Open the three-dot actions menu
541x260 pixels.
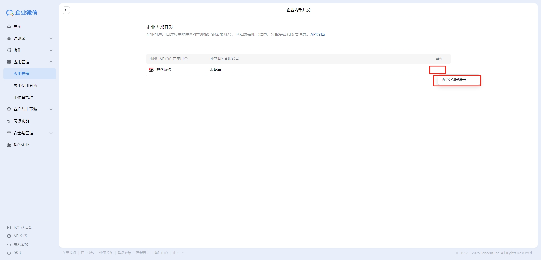[x=437, y=70]
